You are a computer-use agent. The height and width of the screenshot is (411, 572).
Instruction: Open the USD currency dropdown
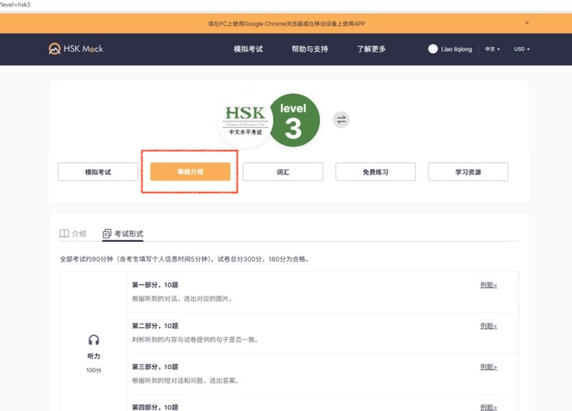[x=521, y=49]
